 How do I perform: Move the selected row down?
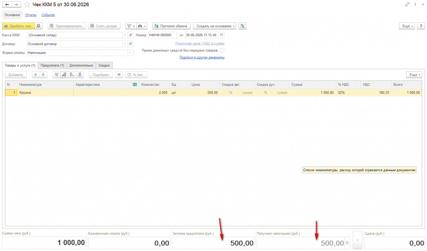pos(43,75)
